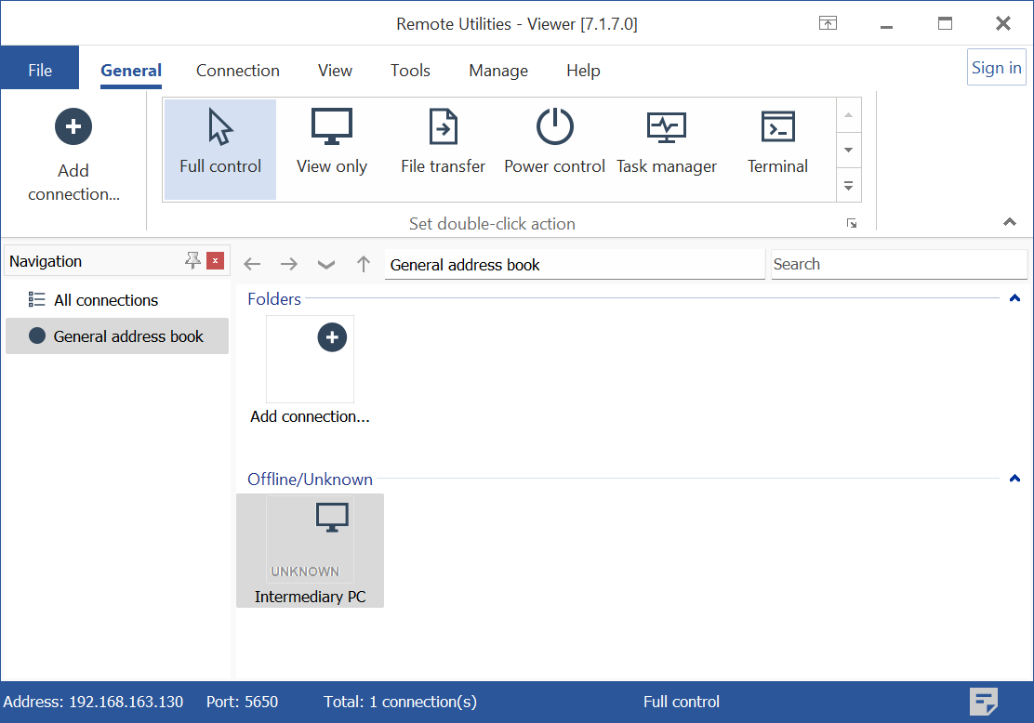Click the Search input field
The height and width of the screenshot is (723, 1034).
coord(898,264)
